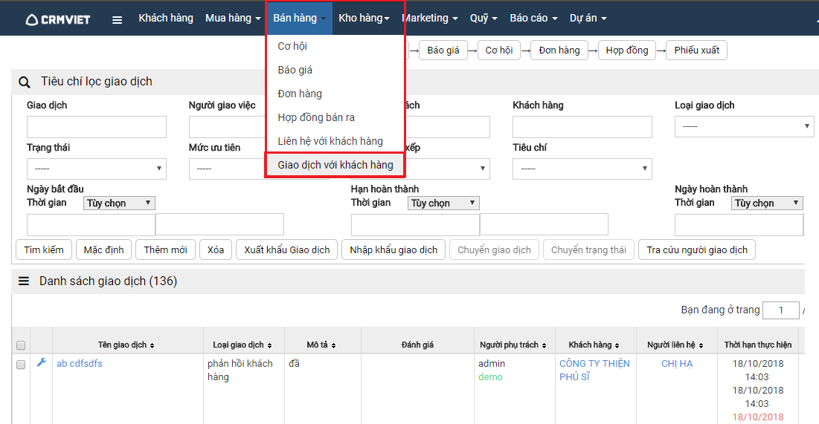Sort by Người liên hệ column arrows
This screenshot has width=819, height=424.
point(701,345)
